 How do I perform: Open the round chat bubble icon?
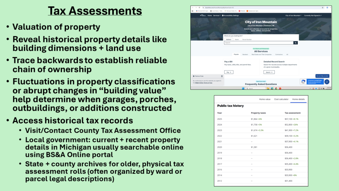pyautogui.click(x=327, y=82)
